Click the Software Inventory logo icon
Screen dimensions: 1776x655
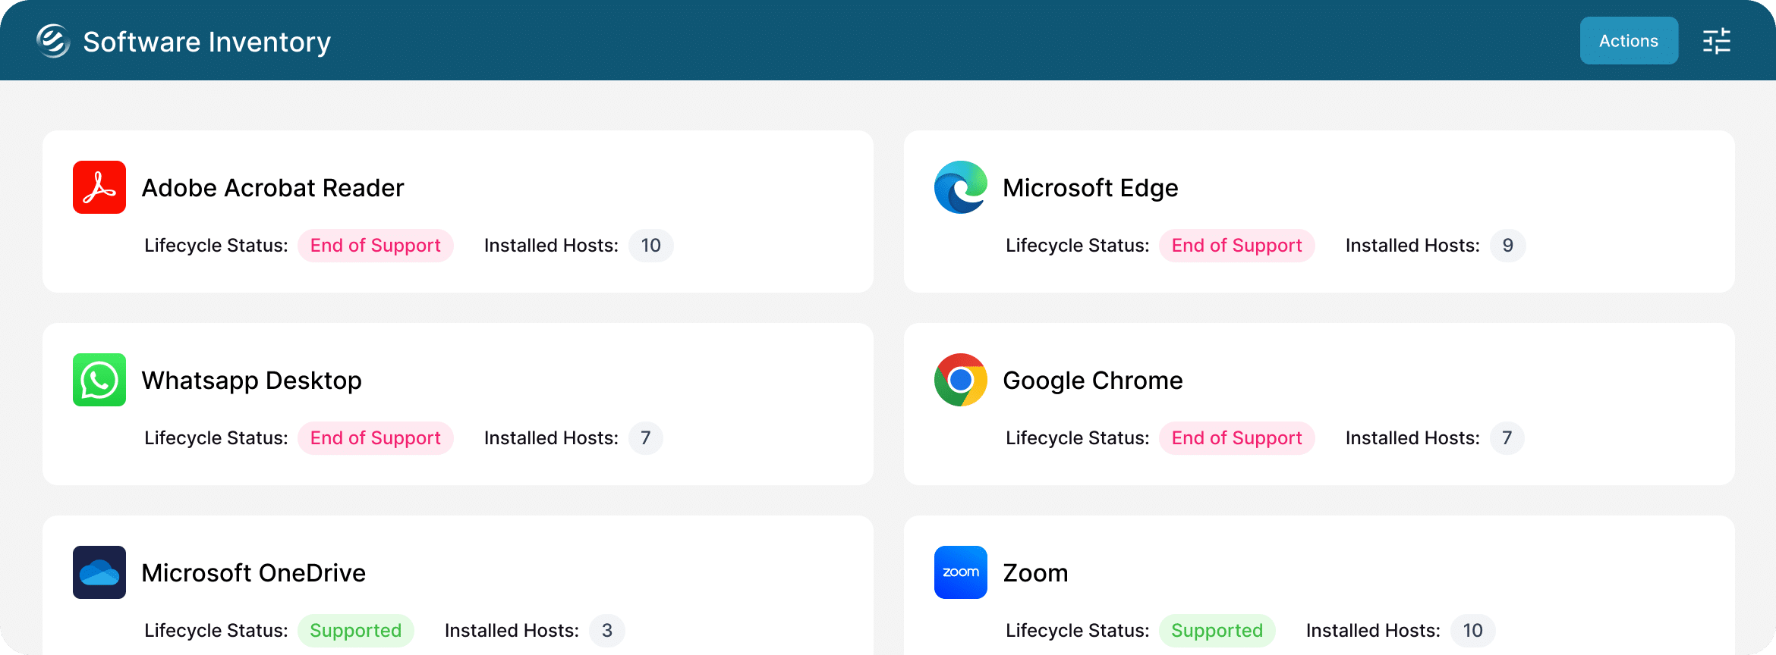[x=53, y=41]
